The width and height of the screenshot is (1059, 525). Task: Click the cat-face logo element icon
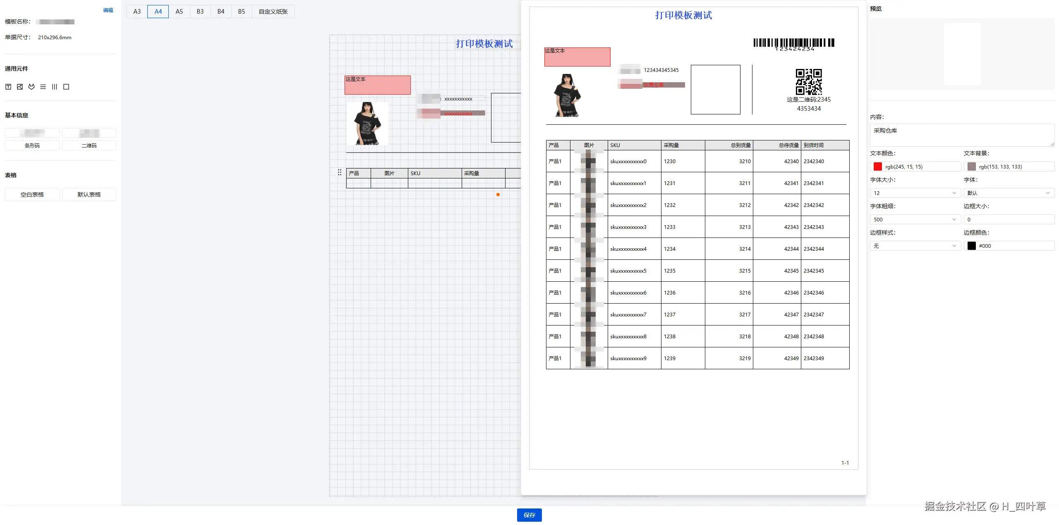tap(31, 87)
